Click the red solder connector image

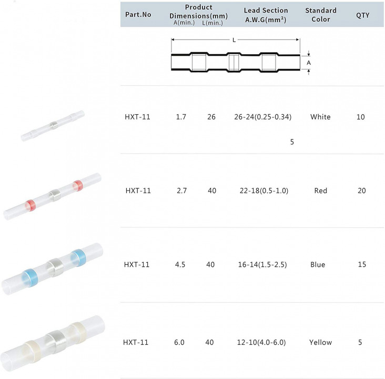click(52, 196)
